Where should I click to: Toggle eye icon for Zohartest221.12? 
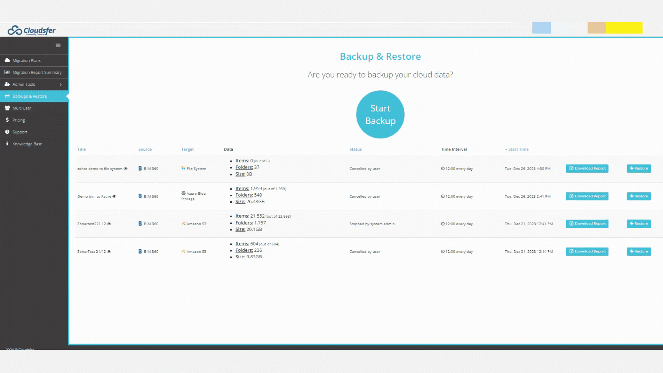pos(109,224)
